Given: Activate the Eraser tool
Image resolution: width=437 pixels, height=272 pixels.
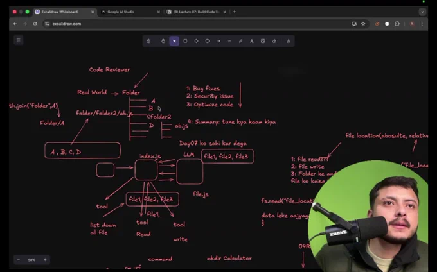Looking at the screenshot, I should (274, 41).
